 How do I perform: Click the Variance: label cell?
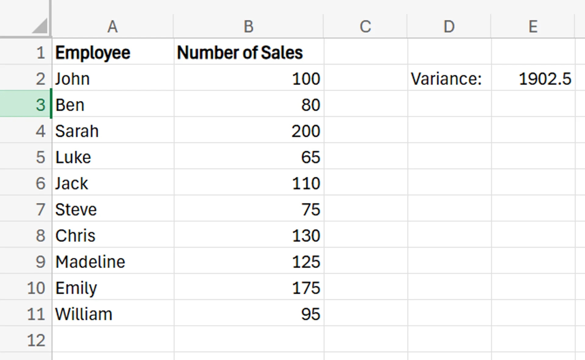(449, 78)
